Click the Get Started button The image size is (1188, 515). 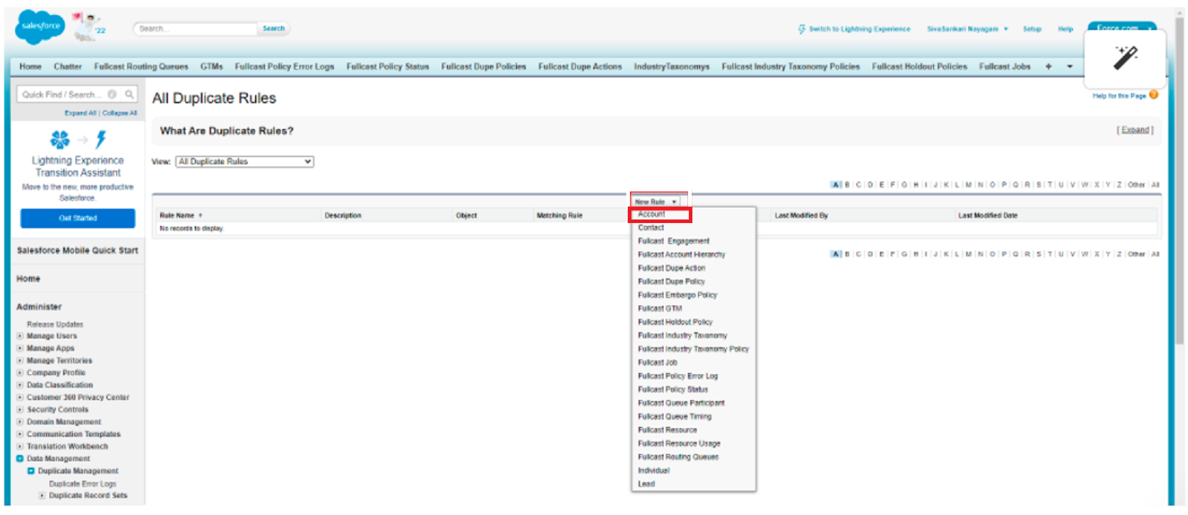click(78, 218)
